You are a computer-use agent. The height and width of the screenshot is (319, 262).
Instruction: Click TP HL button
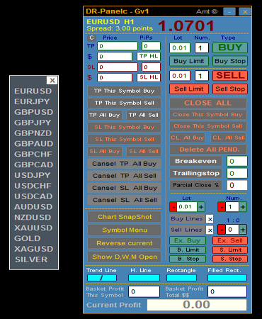(x=149, y=56)
